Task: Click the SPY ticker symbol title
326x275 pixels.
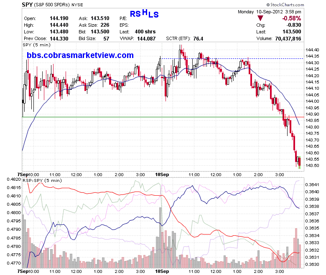Action: 27,4
